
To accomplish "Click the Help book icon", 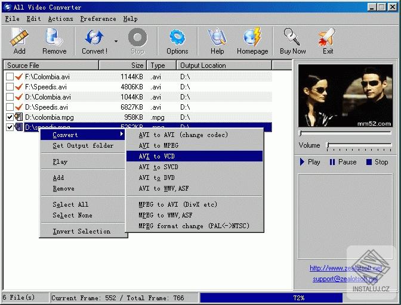I will pos(217,41).
